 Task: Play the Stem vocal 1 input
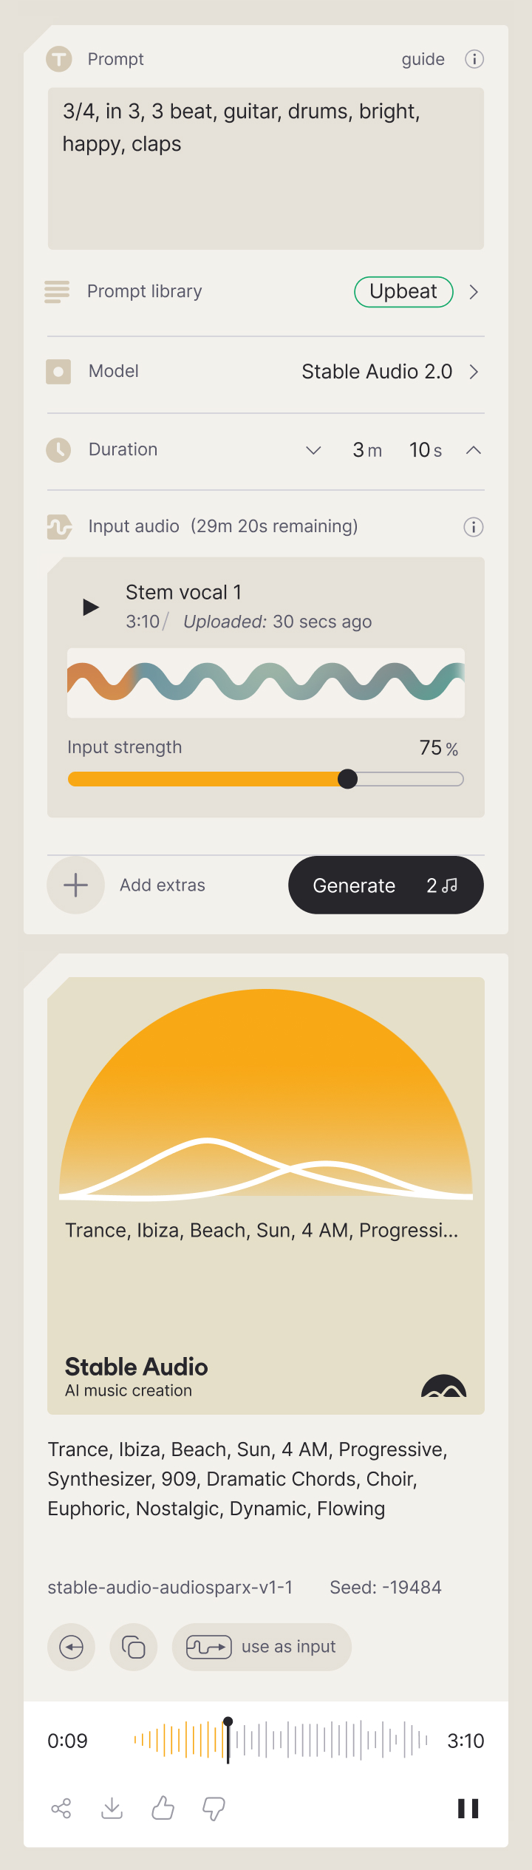(91, 607)
